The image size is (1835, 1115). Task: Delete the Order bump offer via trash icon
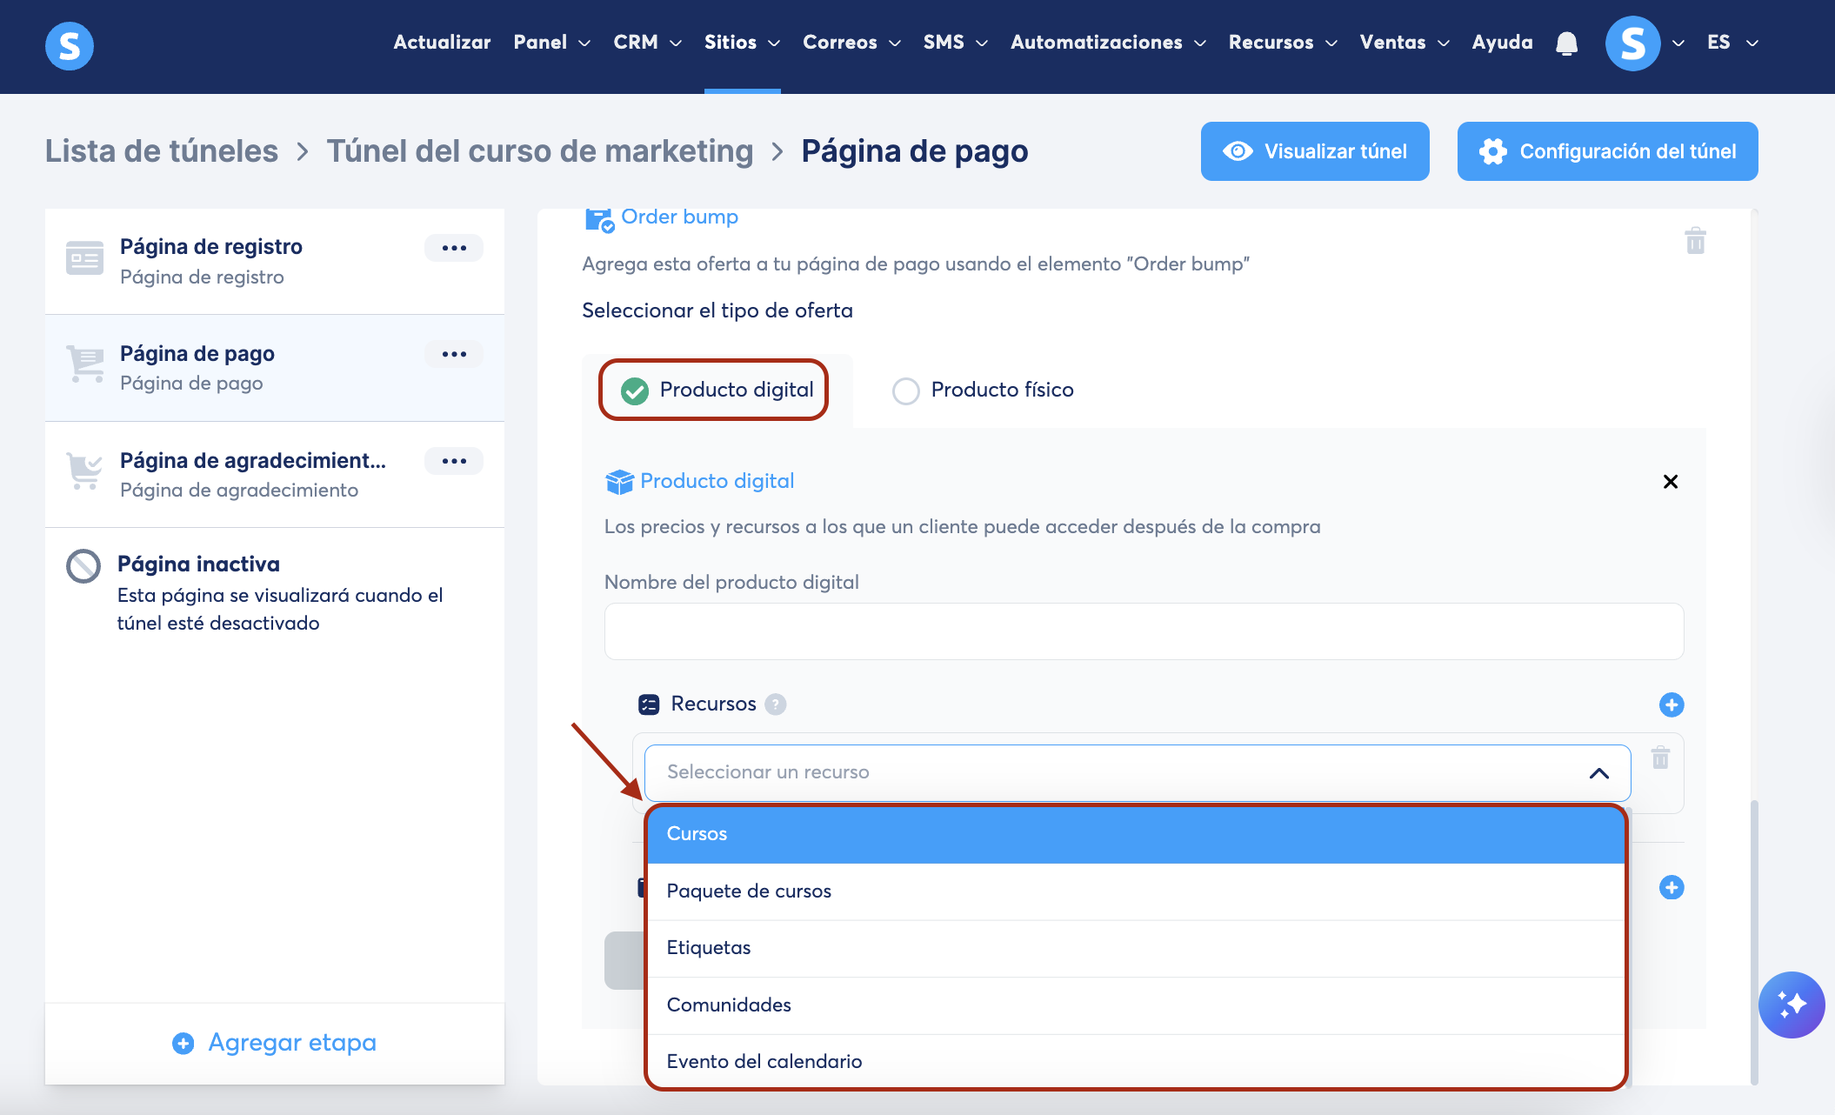1695,241
